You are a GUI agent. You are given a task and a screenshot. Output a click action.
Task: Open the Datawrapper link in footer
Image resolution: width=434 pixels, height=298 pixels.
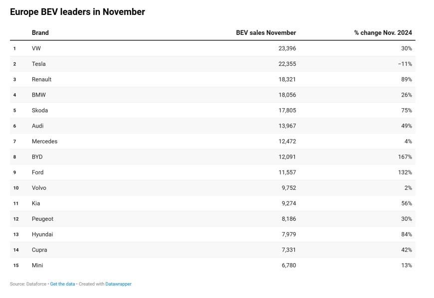(x=118, y=284)
